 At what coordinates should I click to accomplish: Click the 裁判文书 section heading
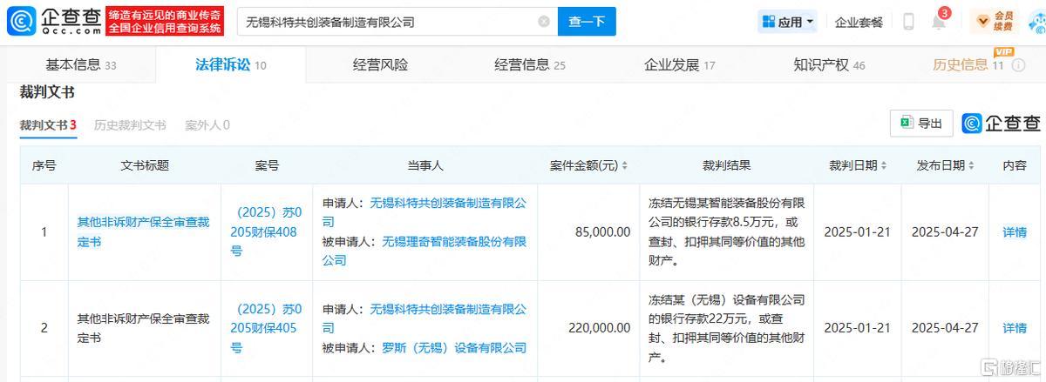pyautogui.click(x=47, y=91)
